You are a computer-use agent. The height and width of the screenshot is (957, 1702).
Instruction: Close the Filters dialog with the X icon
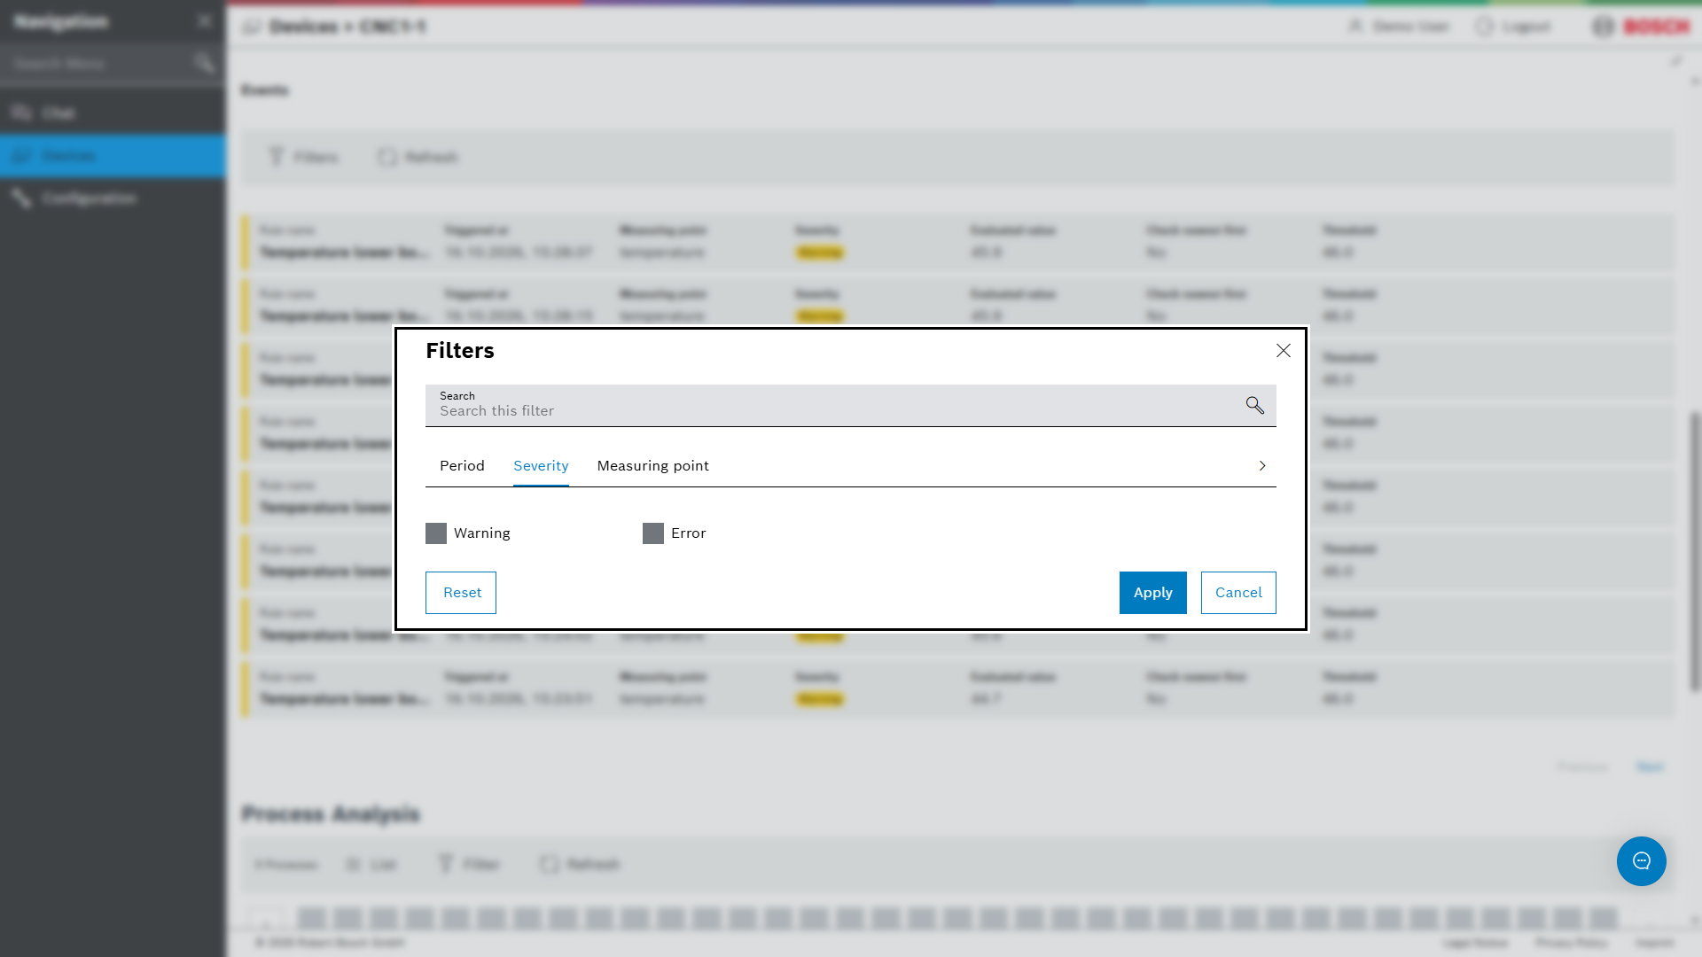1283,351
